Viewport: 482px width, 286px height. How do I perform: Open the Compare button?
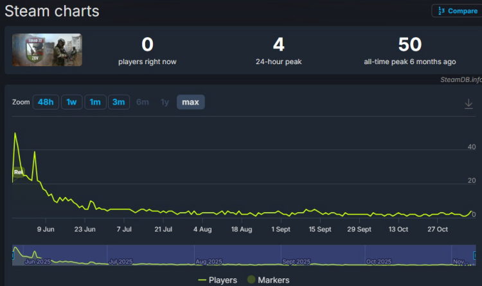click(x=457, y=11)
